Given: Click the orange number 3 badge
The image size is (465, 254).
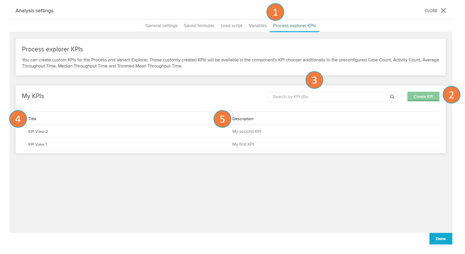Looking at the screenshot, I should 314,80.
